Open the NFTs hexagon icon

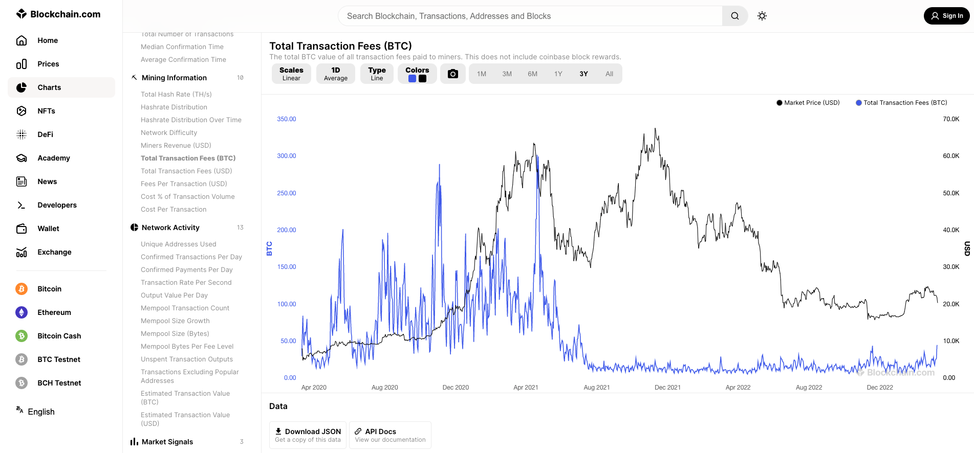[21, 111]
